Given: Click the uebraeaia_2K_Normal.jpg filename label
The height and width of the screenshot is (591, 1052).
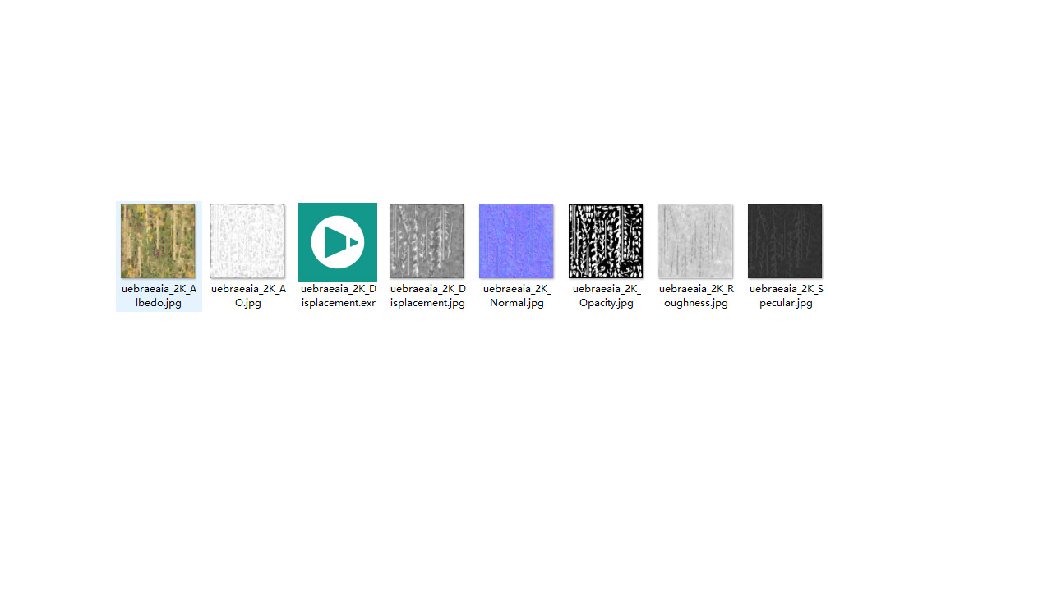Looking at the screenshot, I should click(517, 295).
